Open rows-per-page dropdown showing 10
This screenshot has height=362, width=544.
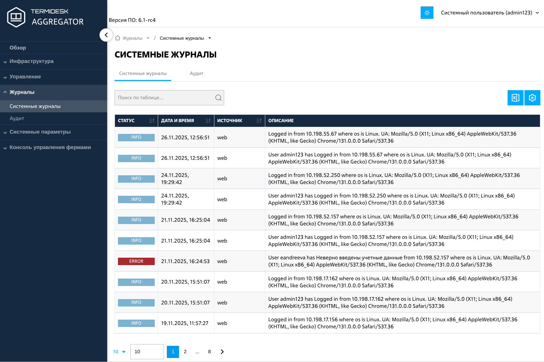[119, 352]
